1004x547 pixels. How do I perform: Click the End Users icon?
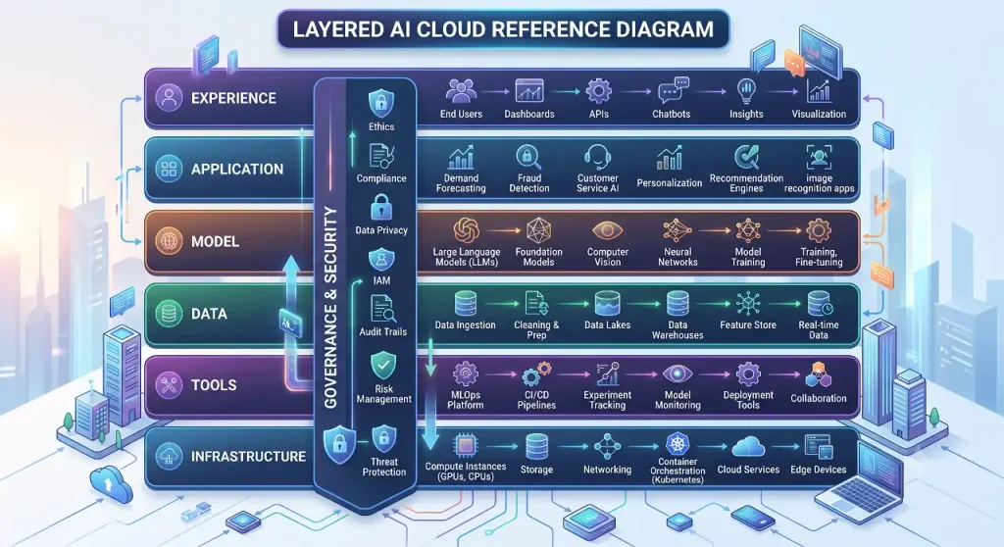coord(461,91)
